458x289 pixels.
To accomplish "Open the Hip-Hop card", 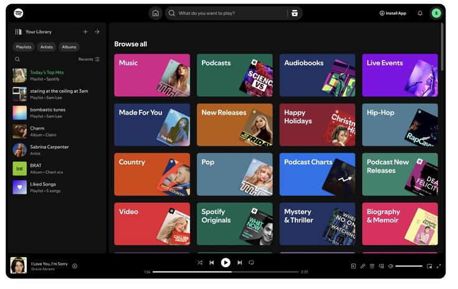I will [400, 125].
